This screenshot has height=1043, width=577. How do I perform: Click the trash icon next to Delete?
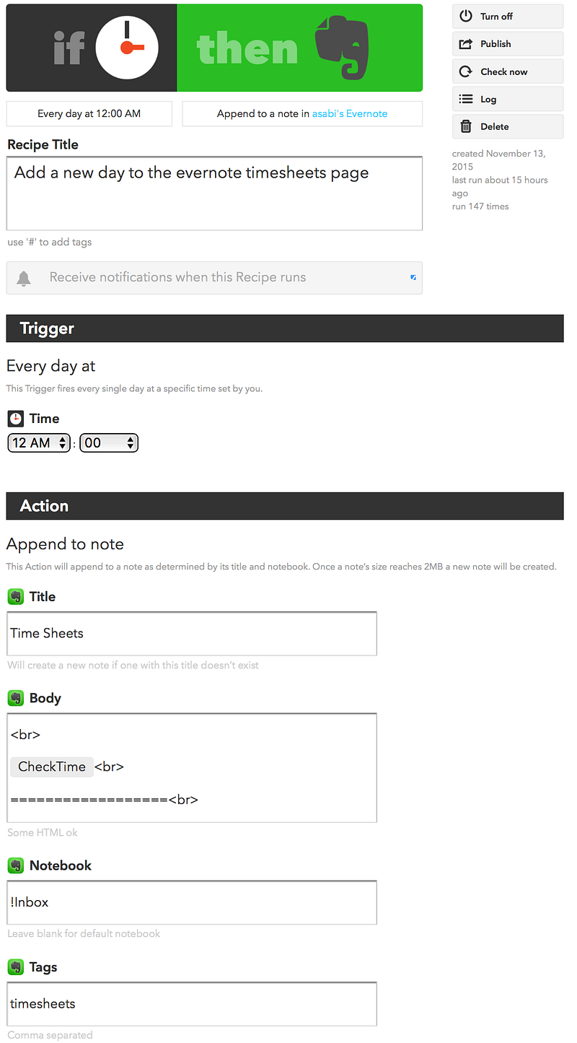click(x=466, y=126)
